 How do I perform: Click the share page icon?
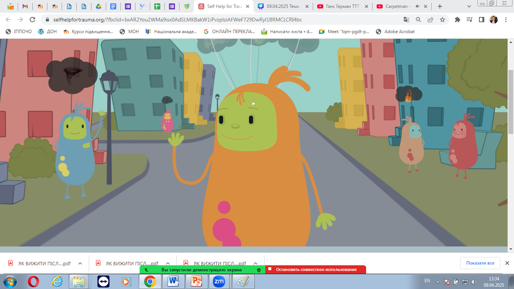(x=430, y=20)
